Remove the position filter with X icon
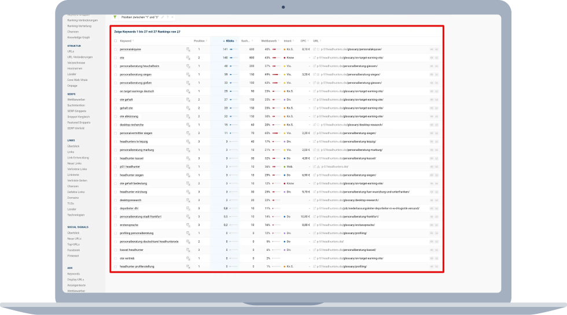 (172, 17)
